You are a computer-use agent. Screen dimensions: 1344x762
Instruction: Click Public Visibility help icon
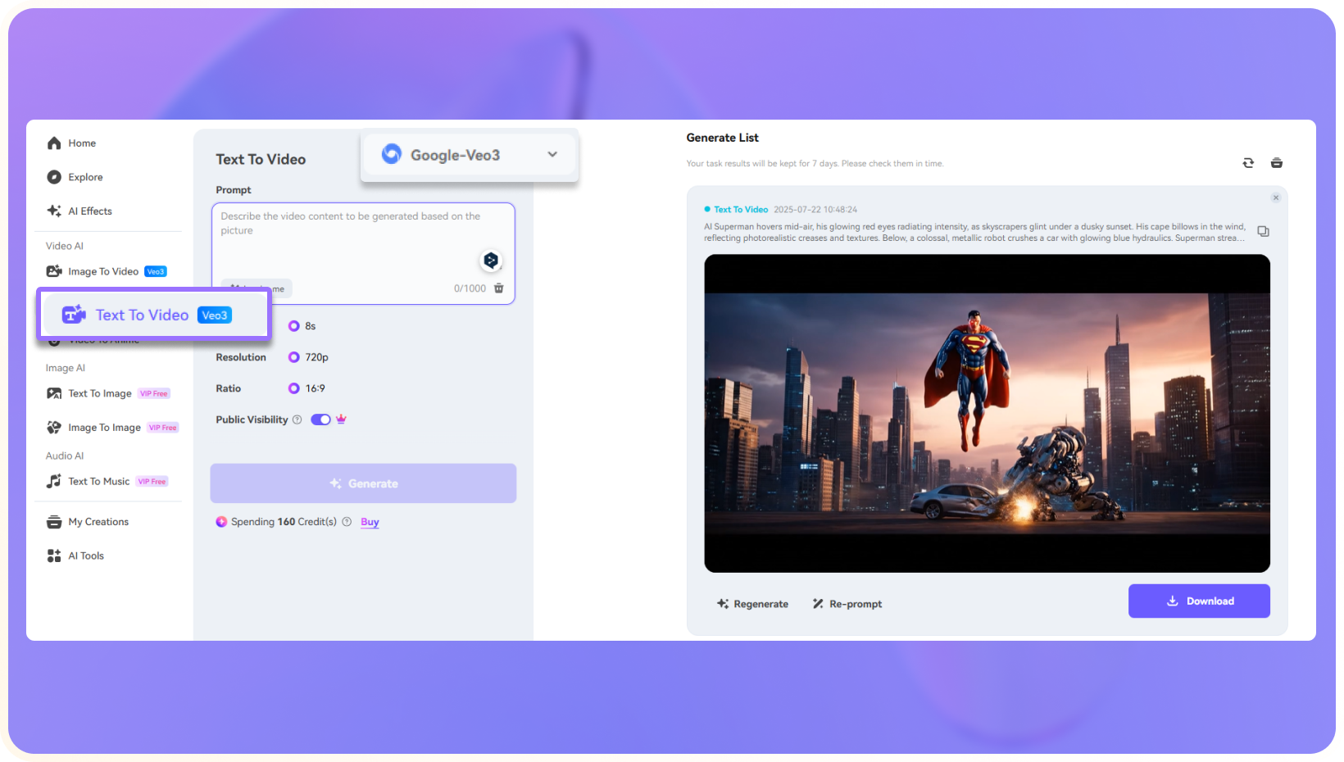point(297,420)
